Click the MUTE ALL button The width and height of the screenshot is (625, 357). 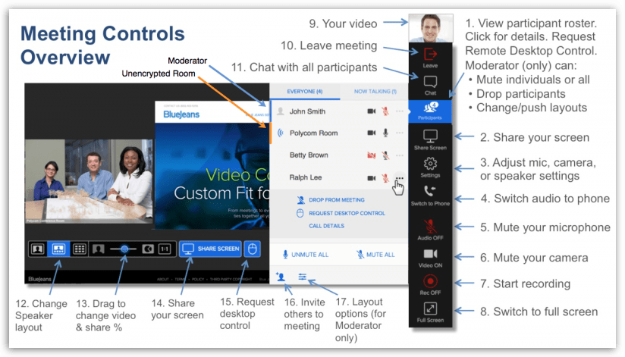(375, 254)
